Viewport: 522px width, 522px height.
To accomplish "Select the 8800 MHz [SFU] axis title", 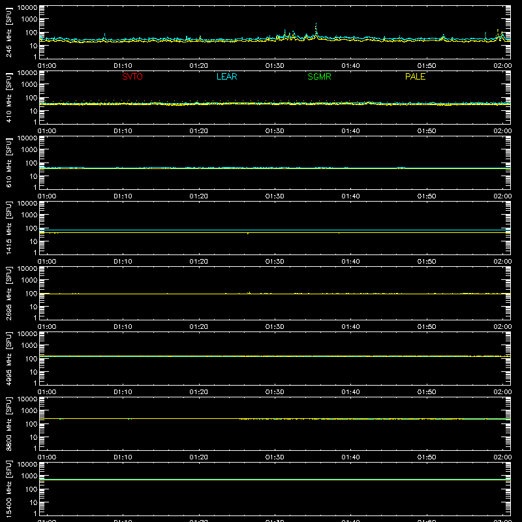I will (x=8, y=424).
